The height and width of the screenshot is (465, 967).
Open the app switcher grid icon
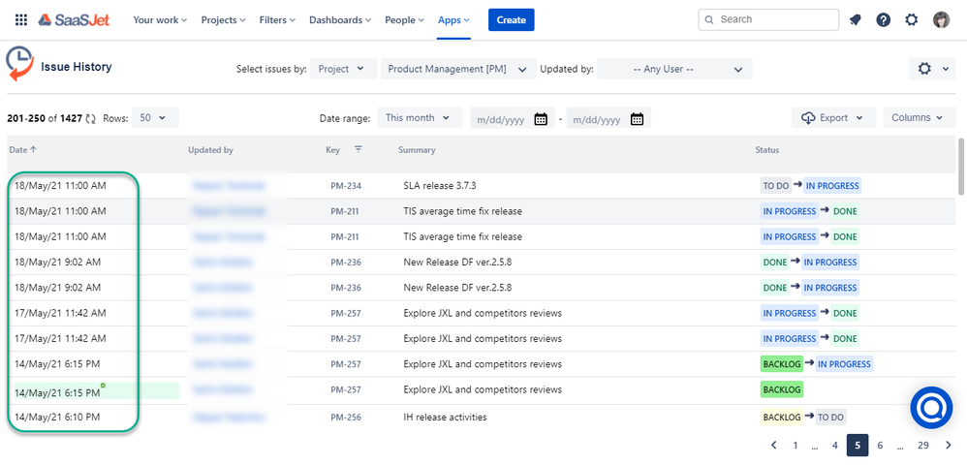[21, 19]
